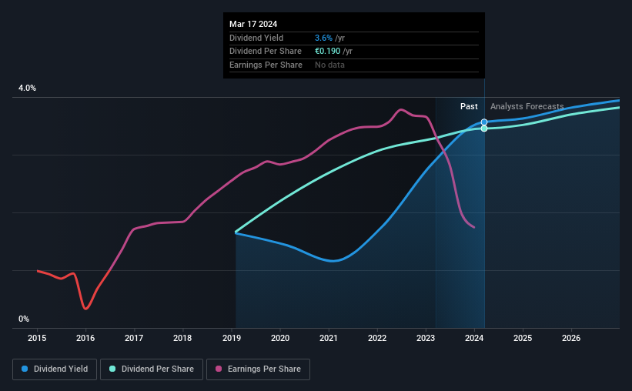Click the 2015 x-axis label

[37, 338]
